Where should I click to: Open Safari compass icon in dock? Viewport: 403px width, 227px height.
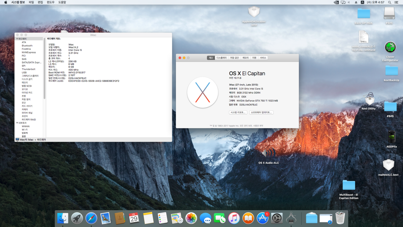91,218
